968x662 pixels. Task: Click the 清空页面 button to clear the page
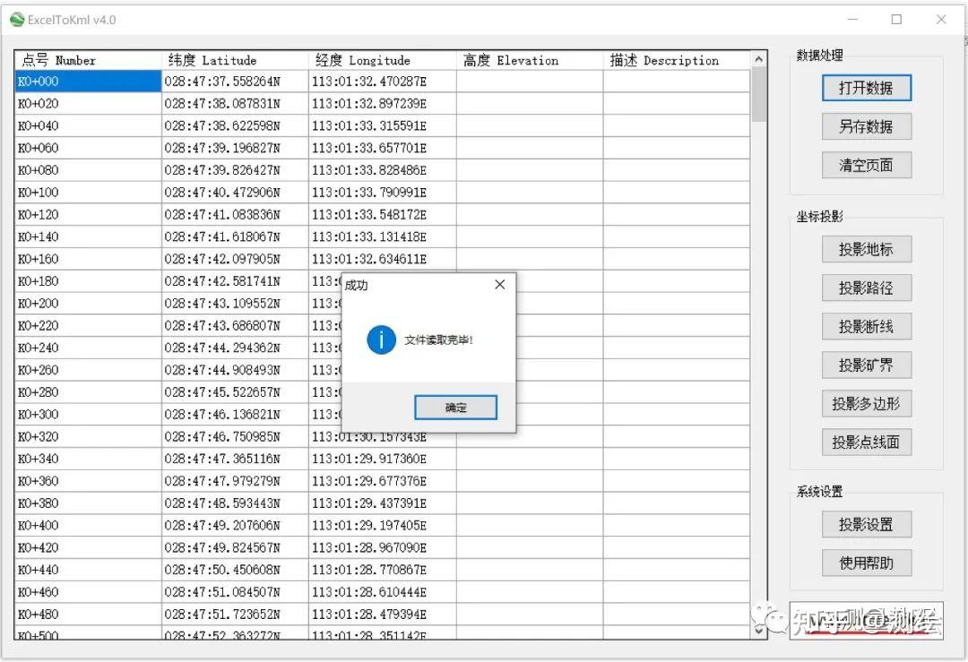point(866,165)
